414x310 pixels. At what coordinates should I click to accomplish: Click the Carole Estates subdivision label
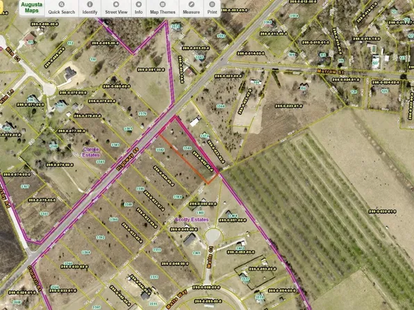click(91, 152)
